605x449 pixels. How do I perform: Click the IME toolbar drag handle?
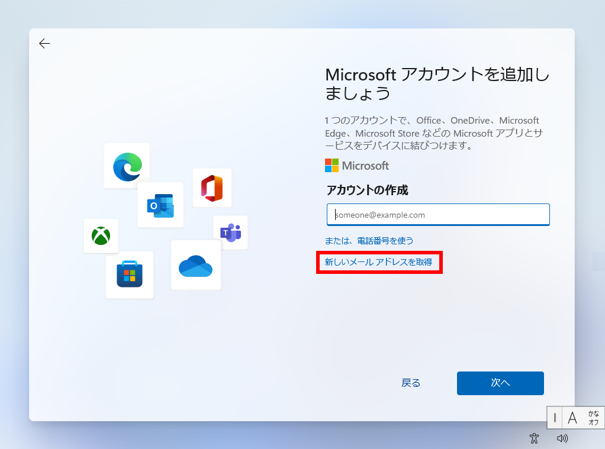pyautogui.click(x=555, y=418)
